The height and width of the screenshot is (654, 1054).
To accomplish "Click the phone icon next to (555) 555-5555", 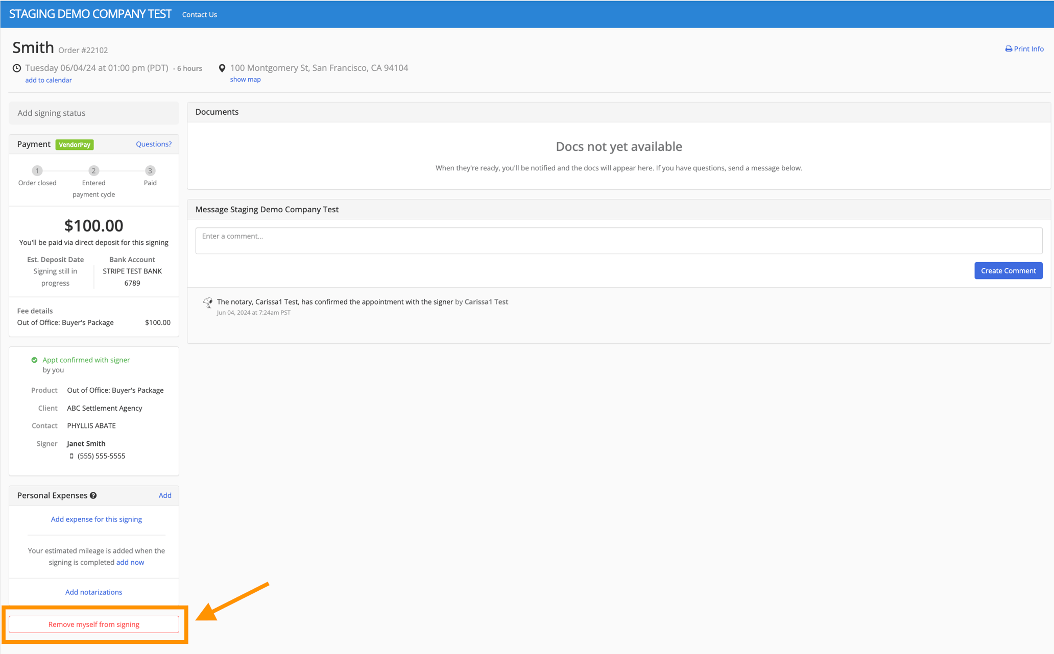I will (x=71, y=456).
